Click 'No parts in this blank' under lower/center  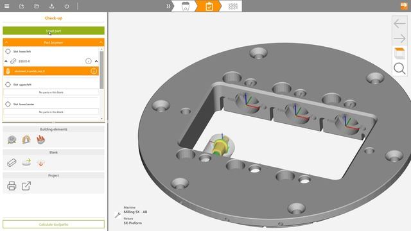pos(51,112)
